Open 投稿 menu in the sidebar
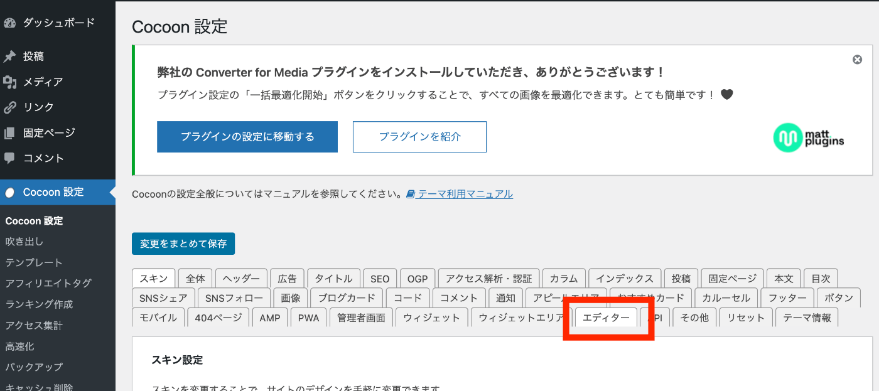The height and width of the screenshot is (391, 879). point(33,56)
